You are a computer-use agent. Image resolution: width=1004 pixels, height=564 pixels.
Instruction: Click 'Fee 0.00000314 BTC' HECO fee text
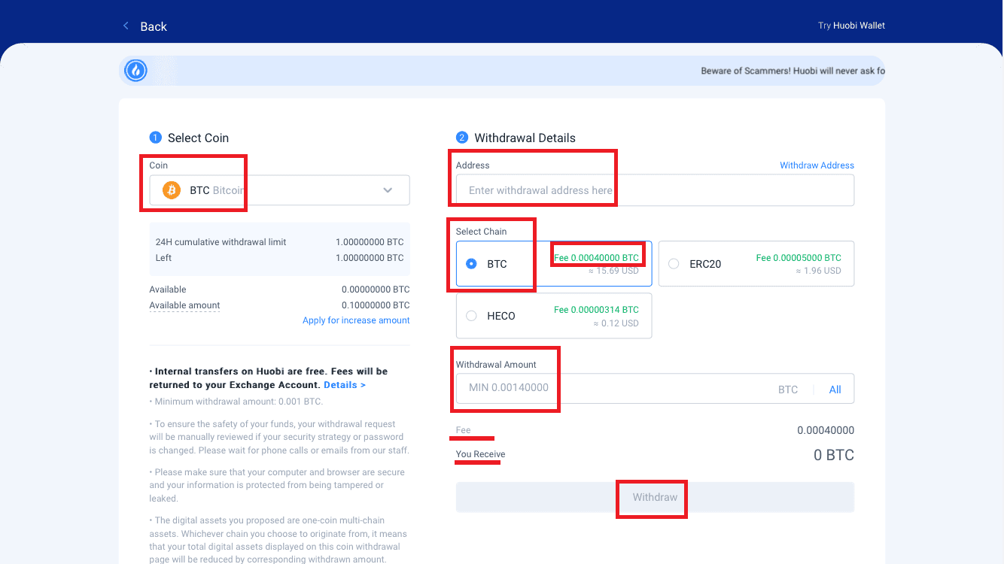[596, 310]
